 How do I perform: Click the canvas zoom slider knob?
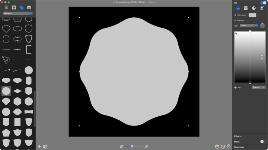[132, 146]
